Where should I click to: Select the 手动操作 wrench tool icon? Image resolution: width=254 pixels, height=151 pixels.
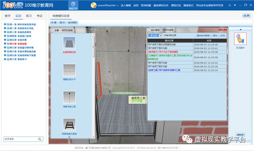coord(240,39)
